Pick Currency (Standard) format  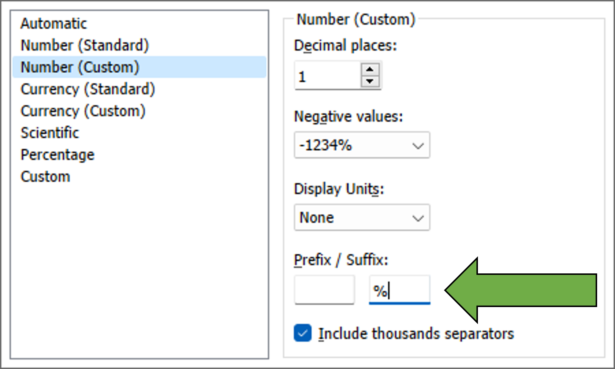coord(88,89)
